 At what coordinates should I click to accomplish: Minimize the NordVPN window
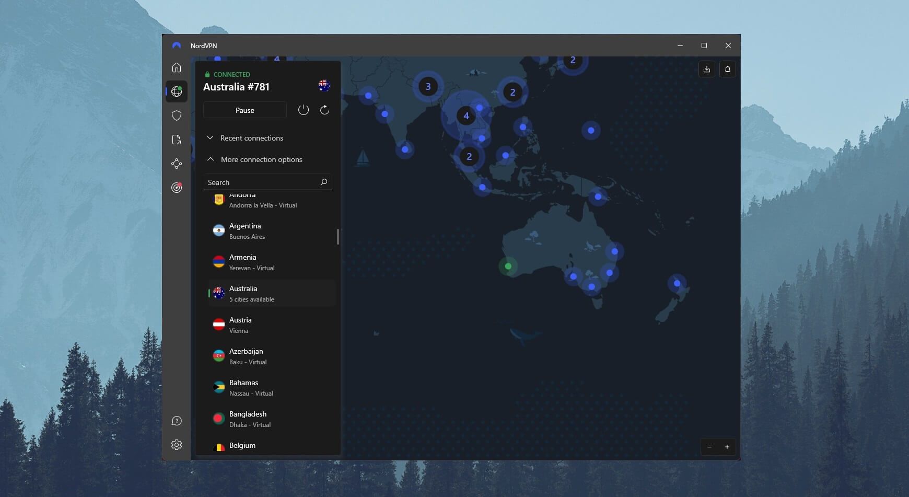tap(680, 45)
